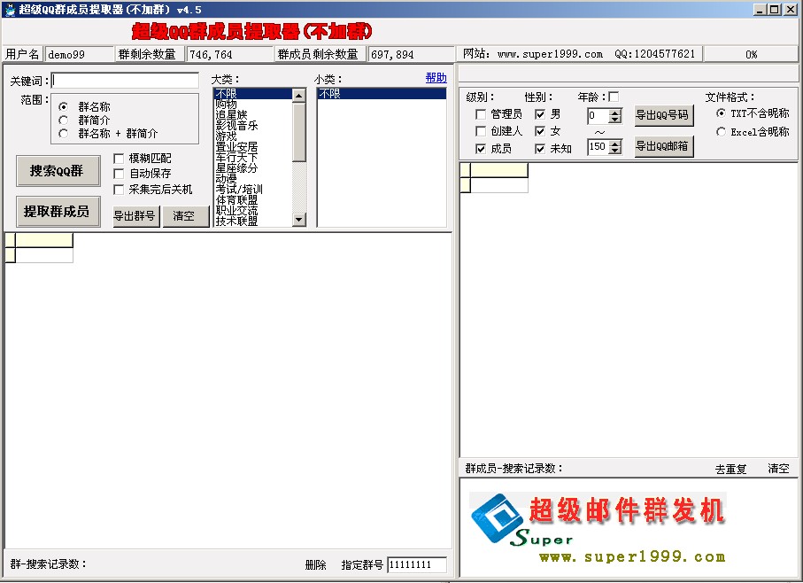
Task: Select 体育联盟 category in 大类 list
Action: pos(253,200)
